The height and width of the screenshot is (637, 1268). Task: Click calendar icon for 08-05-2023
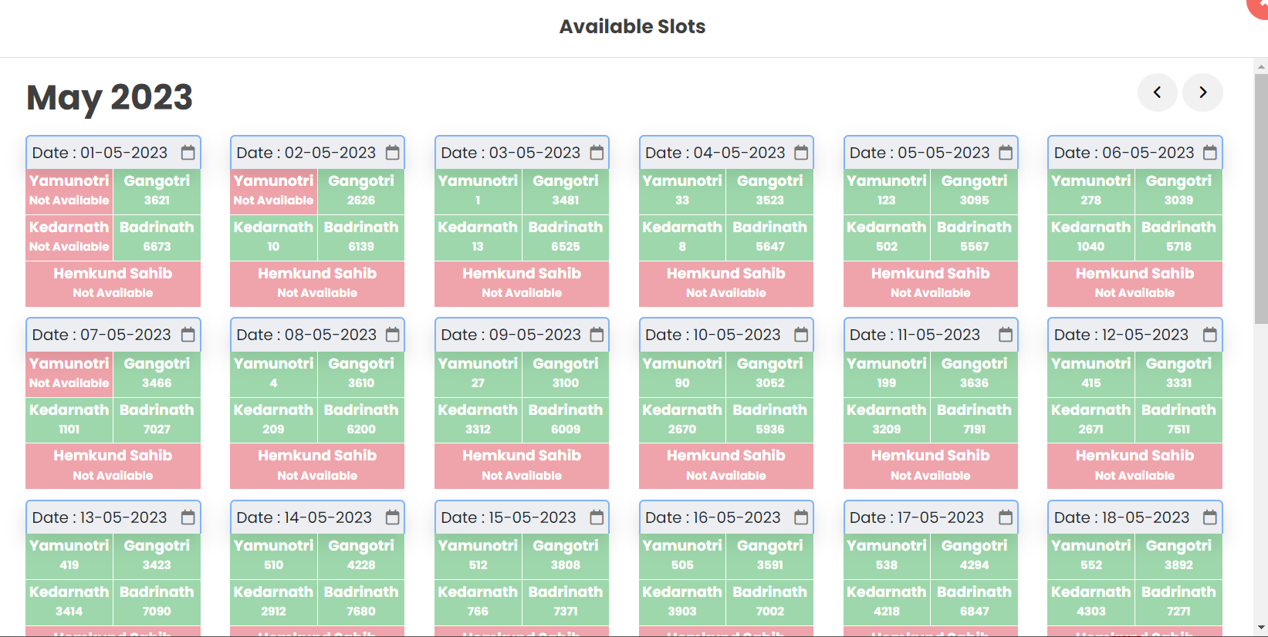(392, 335)
